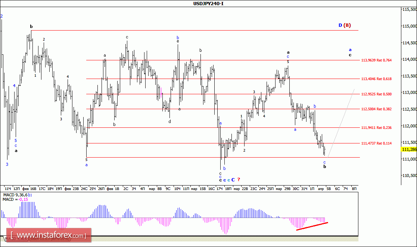This screenshot has height=247, width=417.
Task: Click the 24С date on time axis
Action: tap(84, 189)
